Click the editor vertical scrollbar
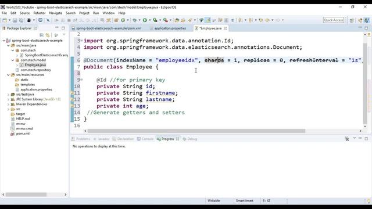The height and width of the screenshot is (209, 372). 365,84
